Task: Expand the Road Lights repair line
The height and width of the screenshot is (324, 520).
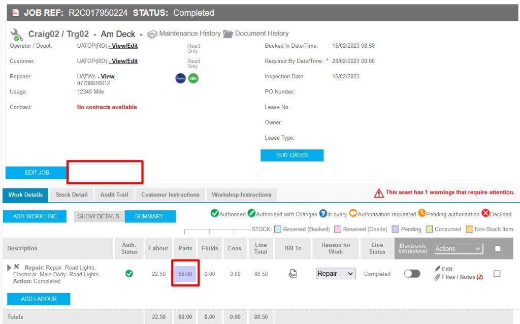Action: coord(9,267)
